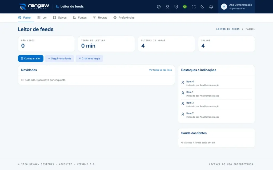Click the TEMPO DE LEITURA stat card
Image resolution: width=273 pixels, height=170 pixels.
[106, 44]
